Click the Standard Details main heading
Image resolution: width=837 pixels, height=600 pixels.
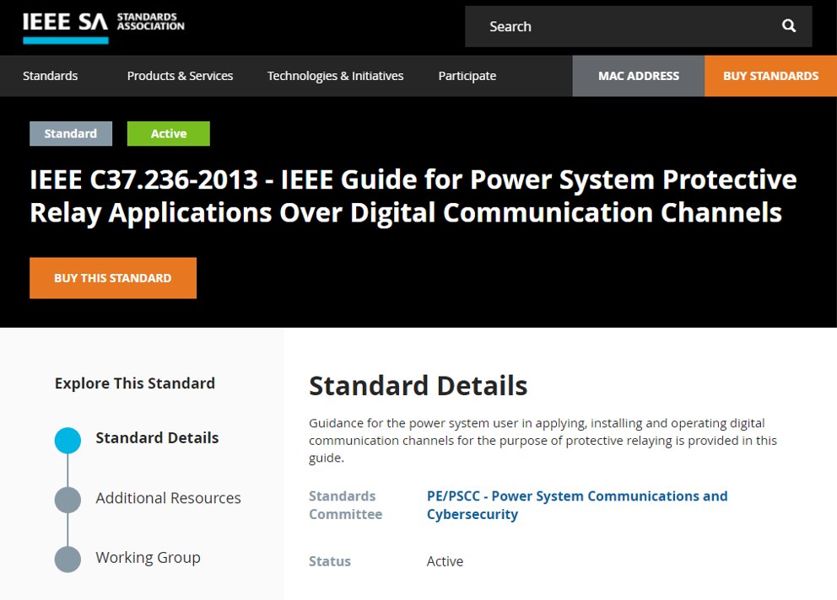(x=418, y=386)
